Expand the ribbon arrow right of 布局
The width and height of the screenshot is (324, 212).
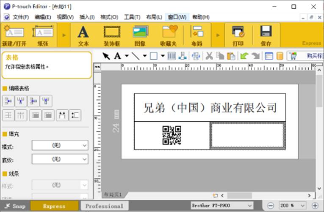218,35
